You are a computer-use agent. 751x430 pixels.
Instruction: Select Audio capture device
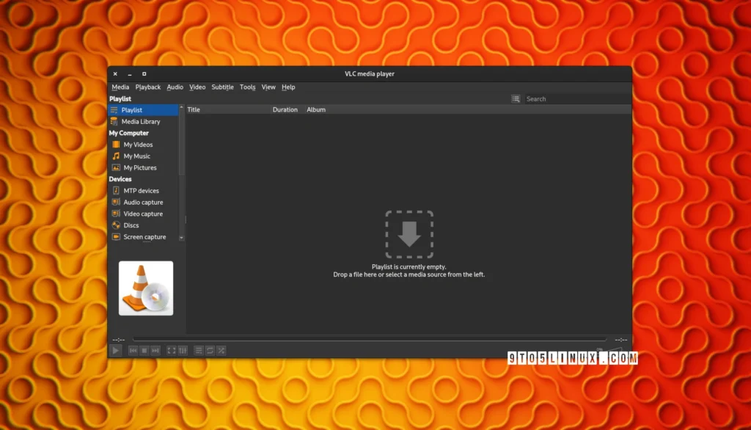coord(143,203)
